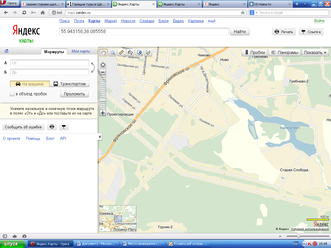Toggle Панорамы layer button
The image size is (331, 248).
(284, 53)
